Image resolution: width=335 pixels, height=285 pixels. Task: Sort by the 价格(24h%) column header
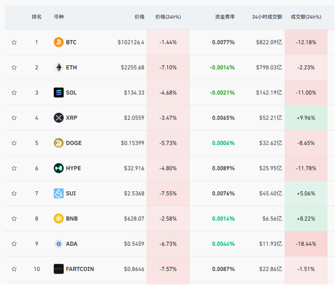(168, 17)
